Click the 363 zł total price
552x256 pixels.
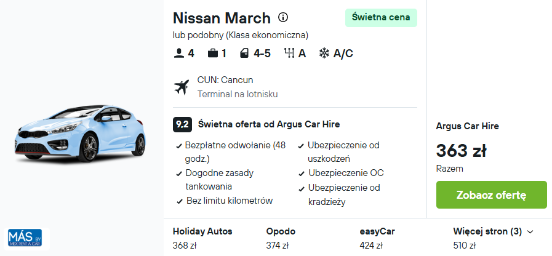click(461, 151)
